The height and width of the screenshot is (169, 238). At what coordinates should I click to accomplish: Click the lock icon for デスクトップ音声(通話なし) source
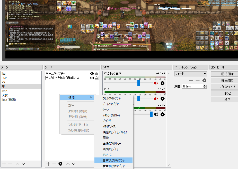(x=96, y=78)
